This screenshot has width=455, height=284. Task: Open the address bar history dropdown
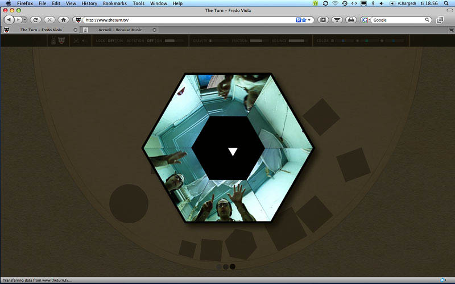tap(309, 20)
